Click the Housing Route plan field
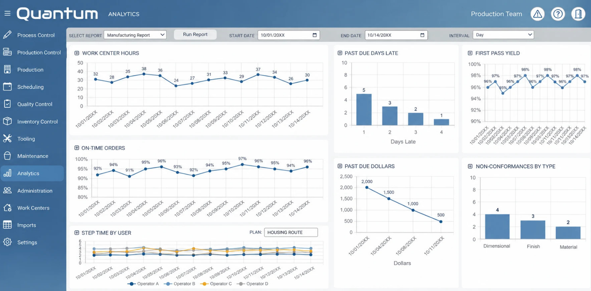This screenshot has width=591, height=291. coord(291,232)
